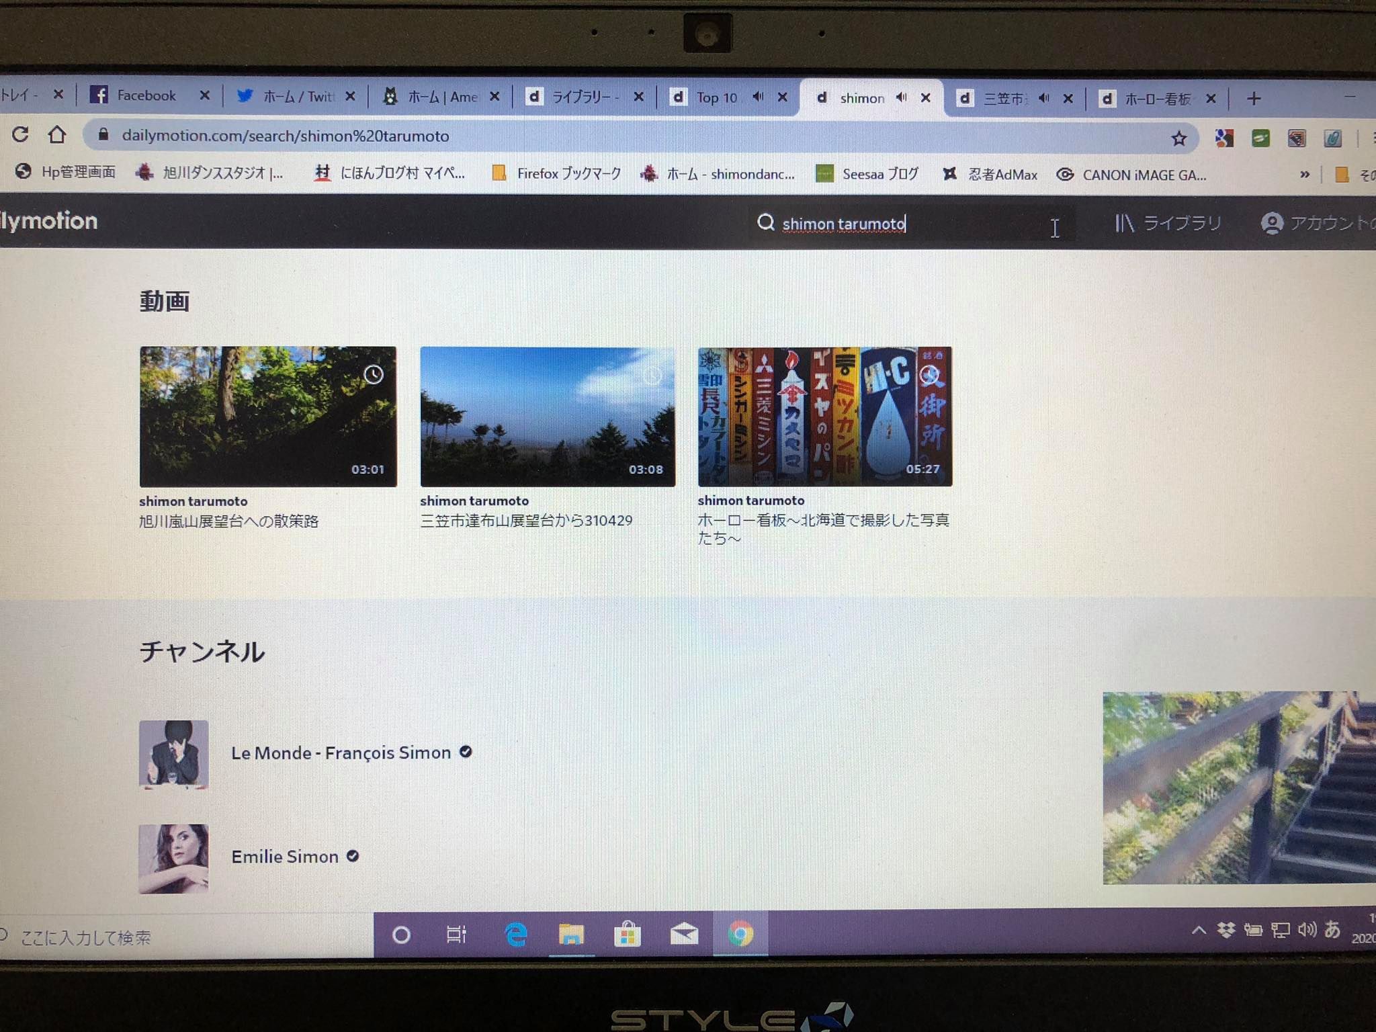This screenshot has width=1376, height=1032.
Task: Switch to Chrome on the taskbar
Action: [x=740, y=934]
